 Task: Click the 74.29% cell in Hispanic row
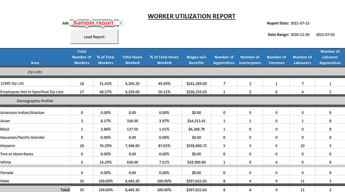[x=106, y=146]
